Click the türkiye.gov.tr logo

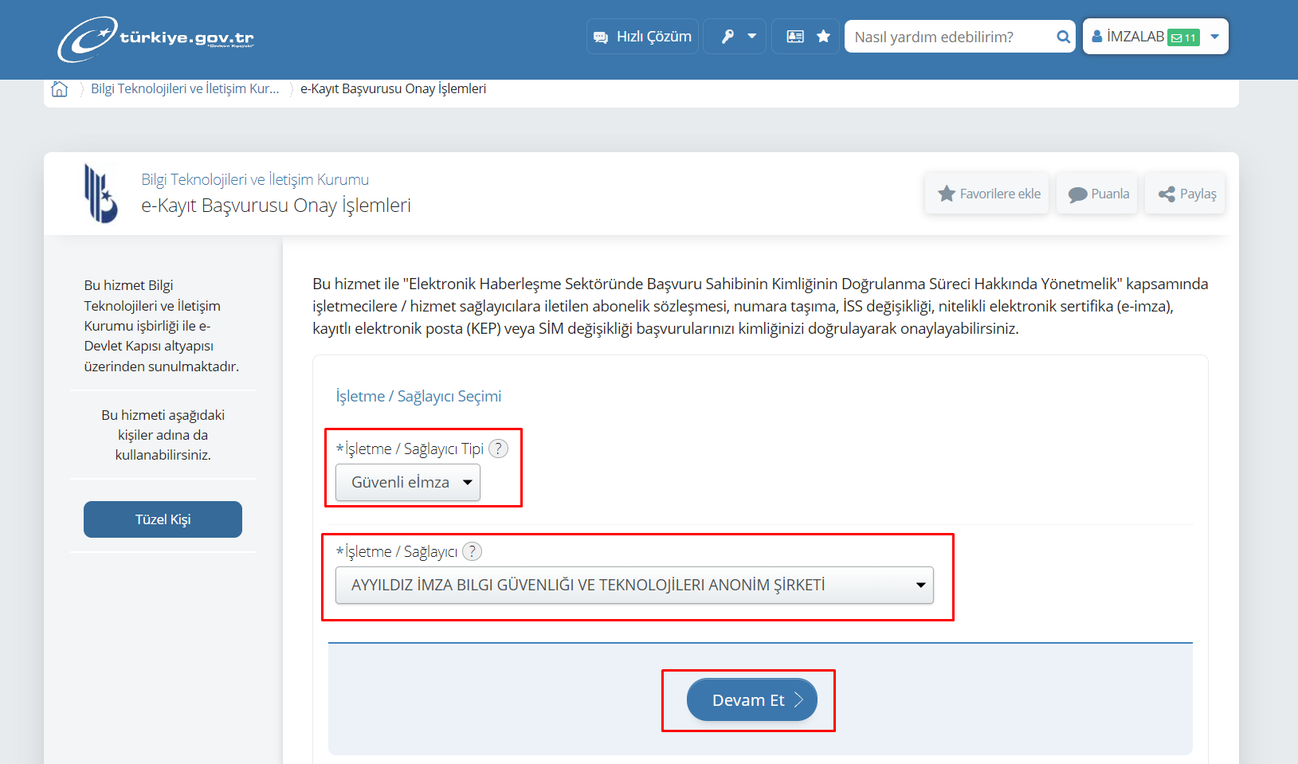(x=156, y=38)
